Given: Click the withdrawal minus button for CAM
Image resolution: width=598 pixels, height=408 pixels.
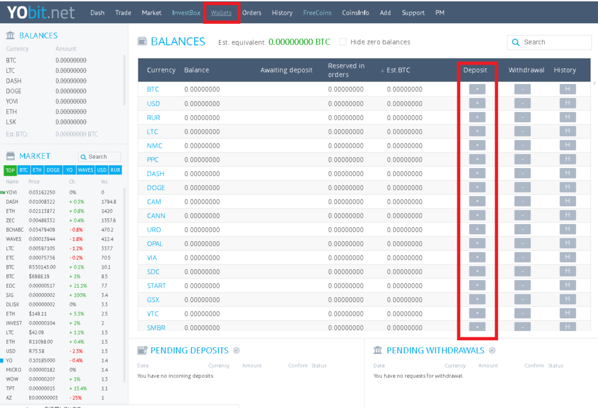Looking at the screenshot, I should [x=523, y=201].
